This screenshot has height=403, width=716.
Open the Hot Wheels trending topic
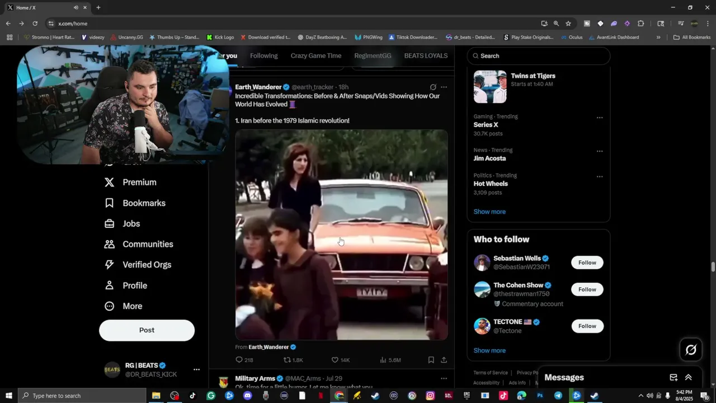491,184
